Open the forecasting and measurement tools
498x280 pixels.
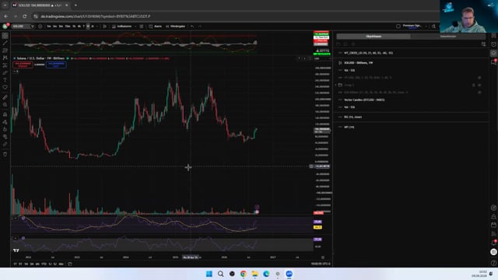pos(5,65)
